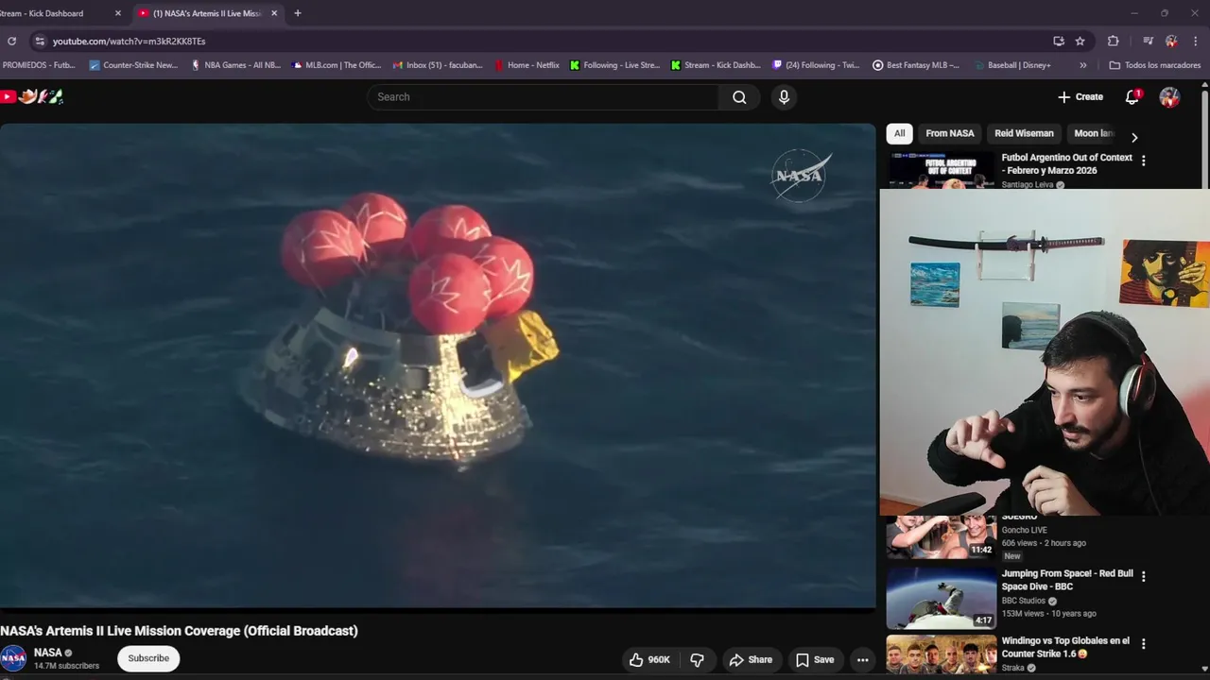Save the video to a playlist
Viewport: 1210px width, 680px height.
click(x=814, y=659)
